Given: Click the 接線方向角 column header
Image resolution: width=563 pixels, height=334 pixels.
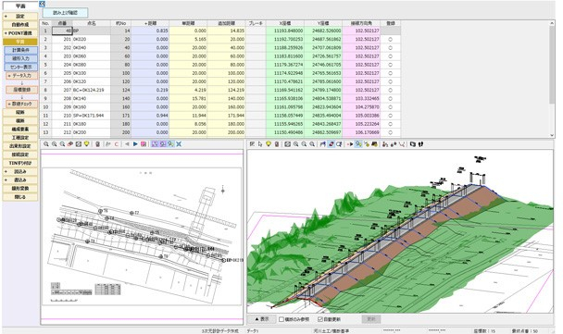Looking at the screenshot, I should point(361,23).
